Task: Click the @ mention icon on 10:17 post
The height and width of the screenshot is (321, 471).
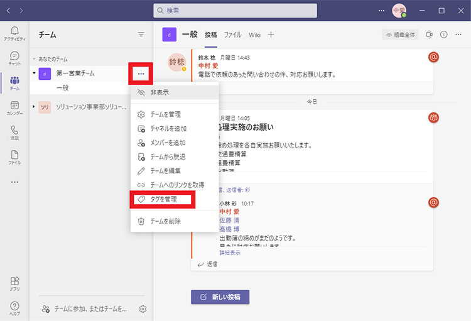Action: click(x=433, y=202)
